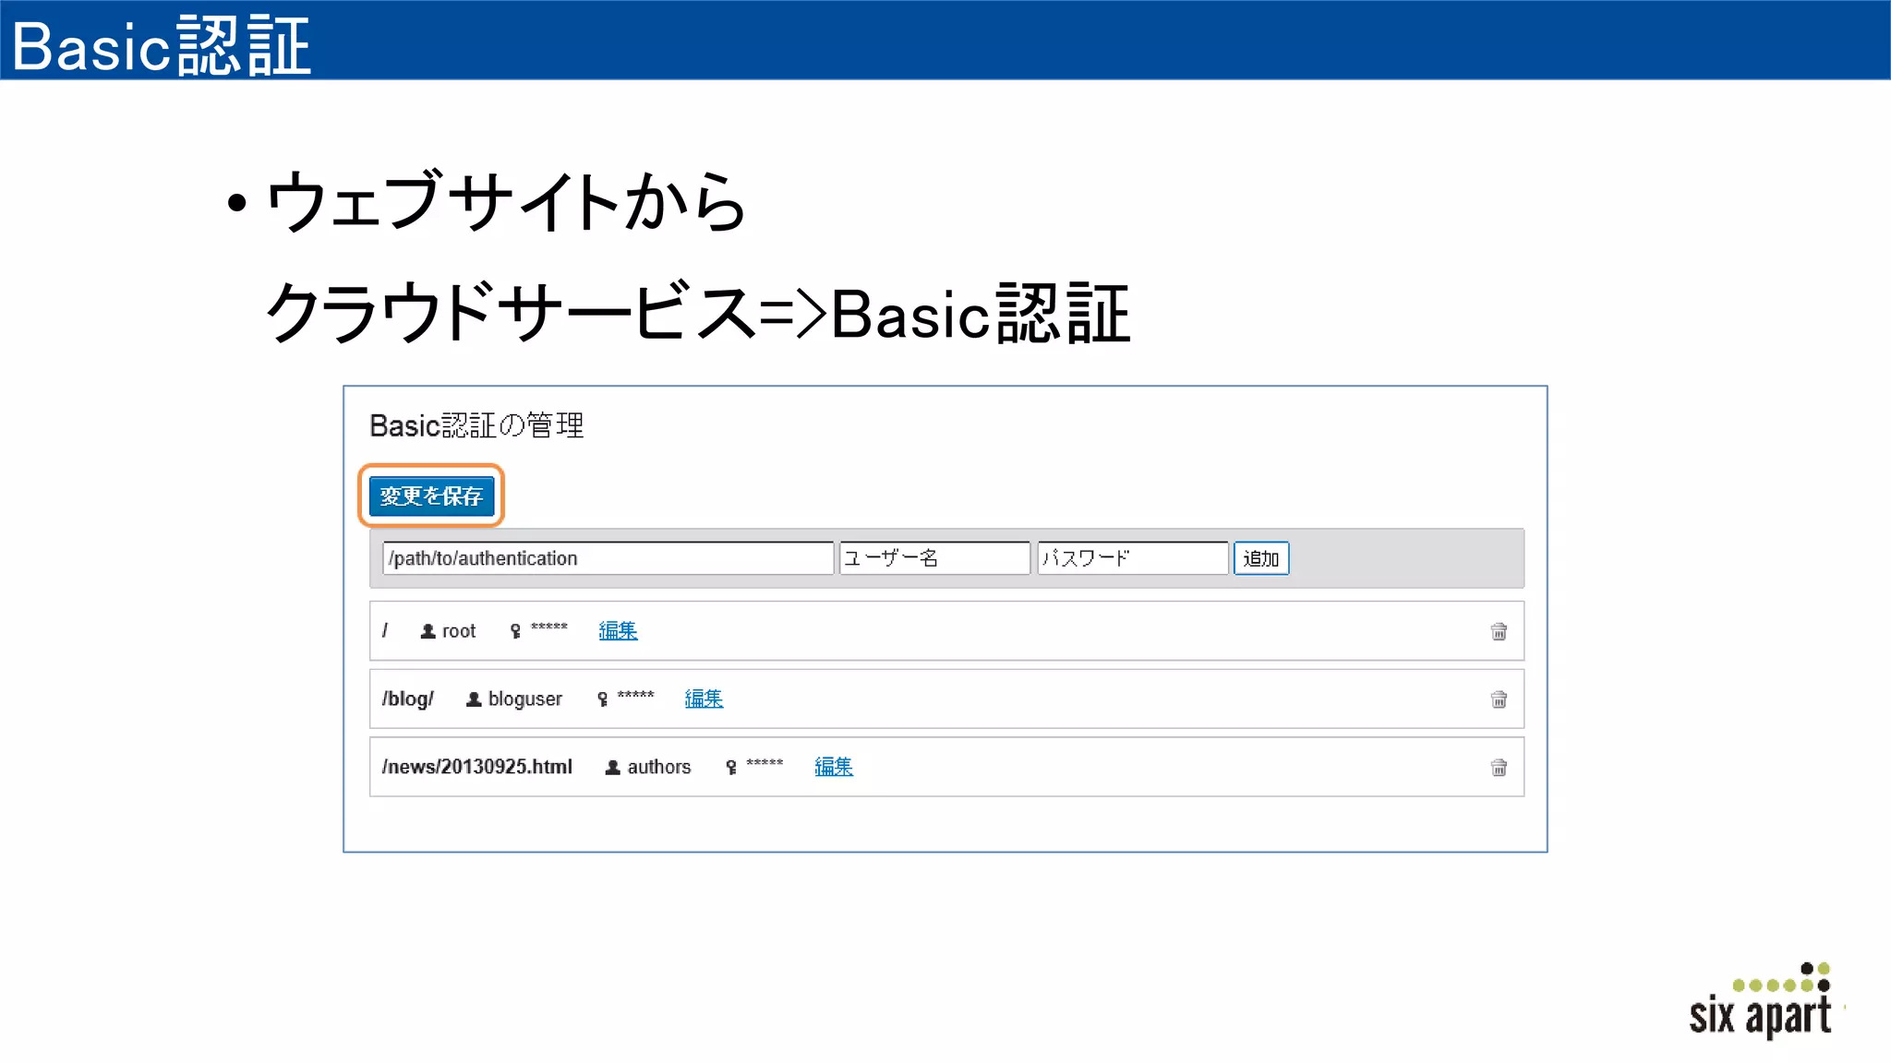The height and width of the screenshot is (1063, 1891).
Task: Click the Basic認証 slide title
Action: (162, 45)
